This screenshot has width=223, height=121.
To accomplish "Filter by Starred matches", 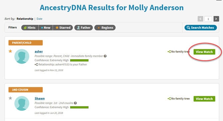I will tap(63, 28).
